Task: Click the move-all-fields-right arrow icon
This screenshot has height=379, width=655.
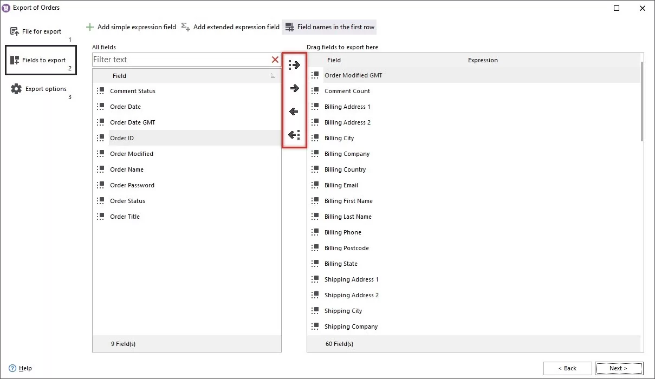Action: pyautogui.click(x=294, y=64)
